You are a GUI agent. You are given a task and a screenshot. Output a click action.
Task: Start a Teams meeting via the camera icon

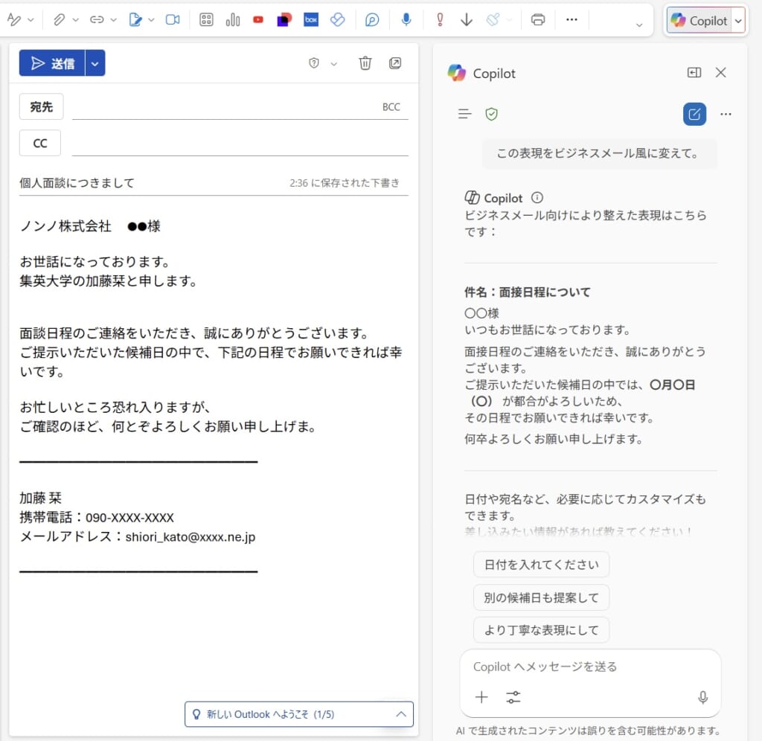[x=173, y=20]
